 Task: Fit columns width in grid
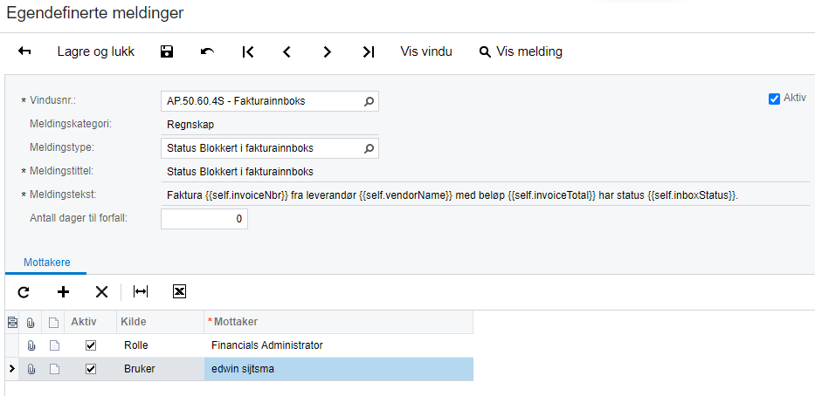pos(141,292)
